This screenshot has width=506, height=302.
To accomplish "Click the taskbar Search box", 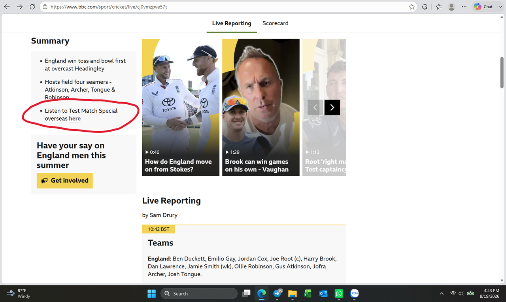I will click(x=199, y=294).
